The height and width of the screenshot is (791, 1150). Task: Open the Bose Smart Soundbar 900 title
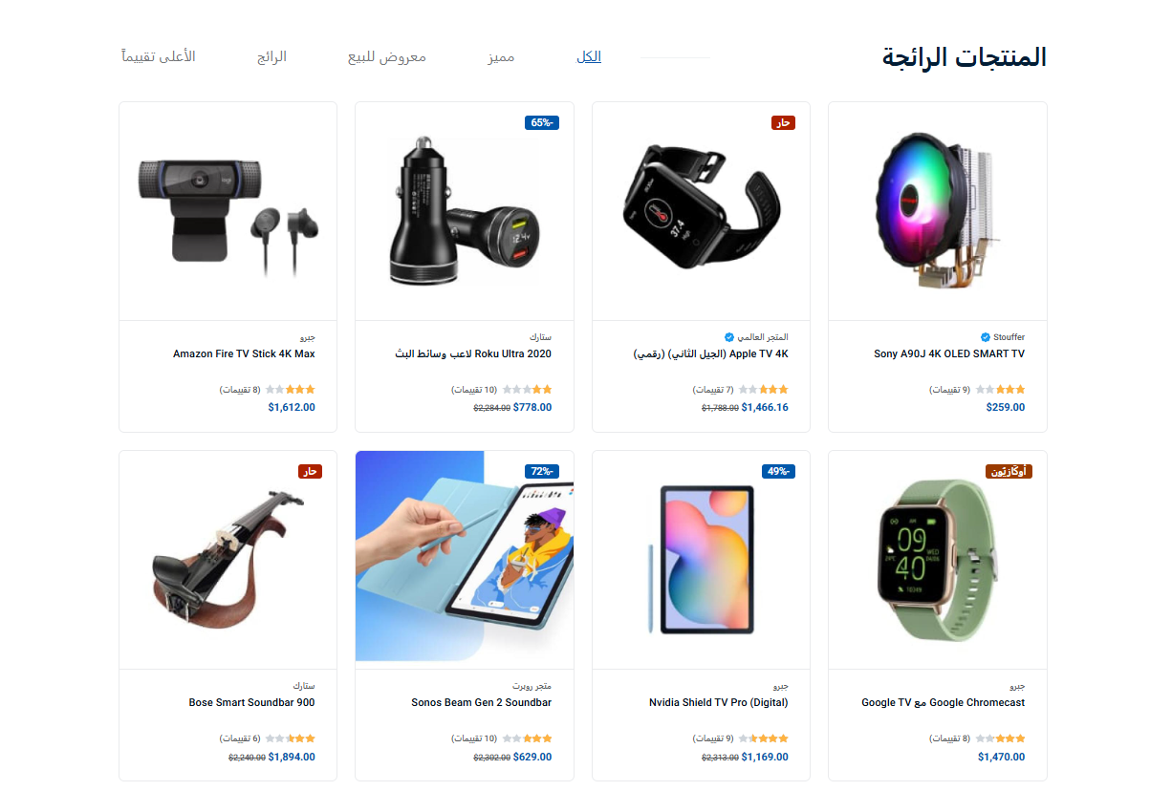coord(251,702)
